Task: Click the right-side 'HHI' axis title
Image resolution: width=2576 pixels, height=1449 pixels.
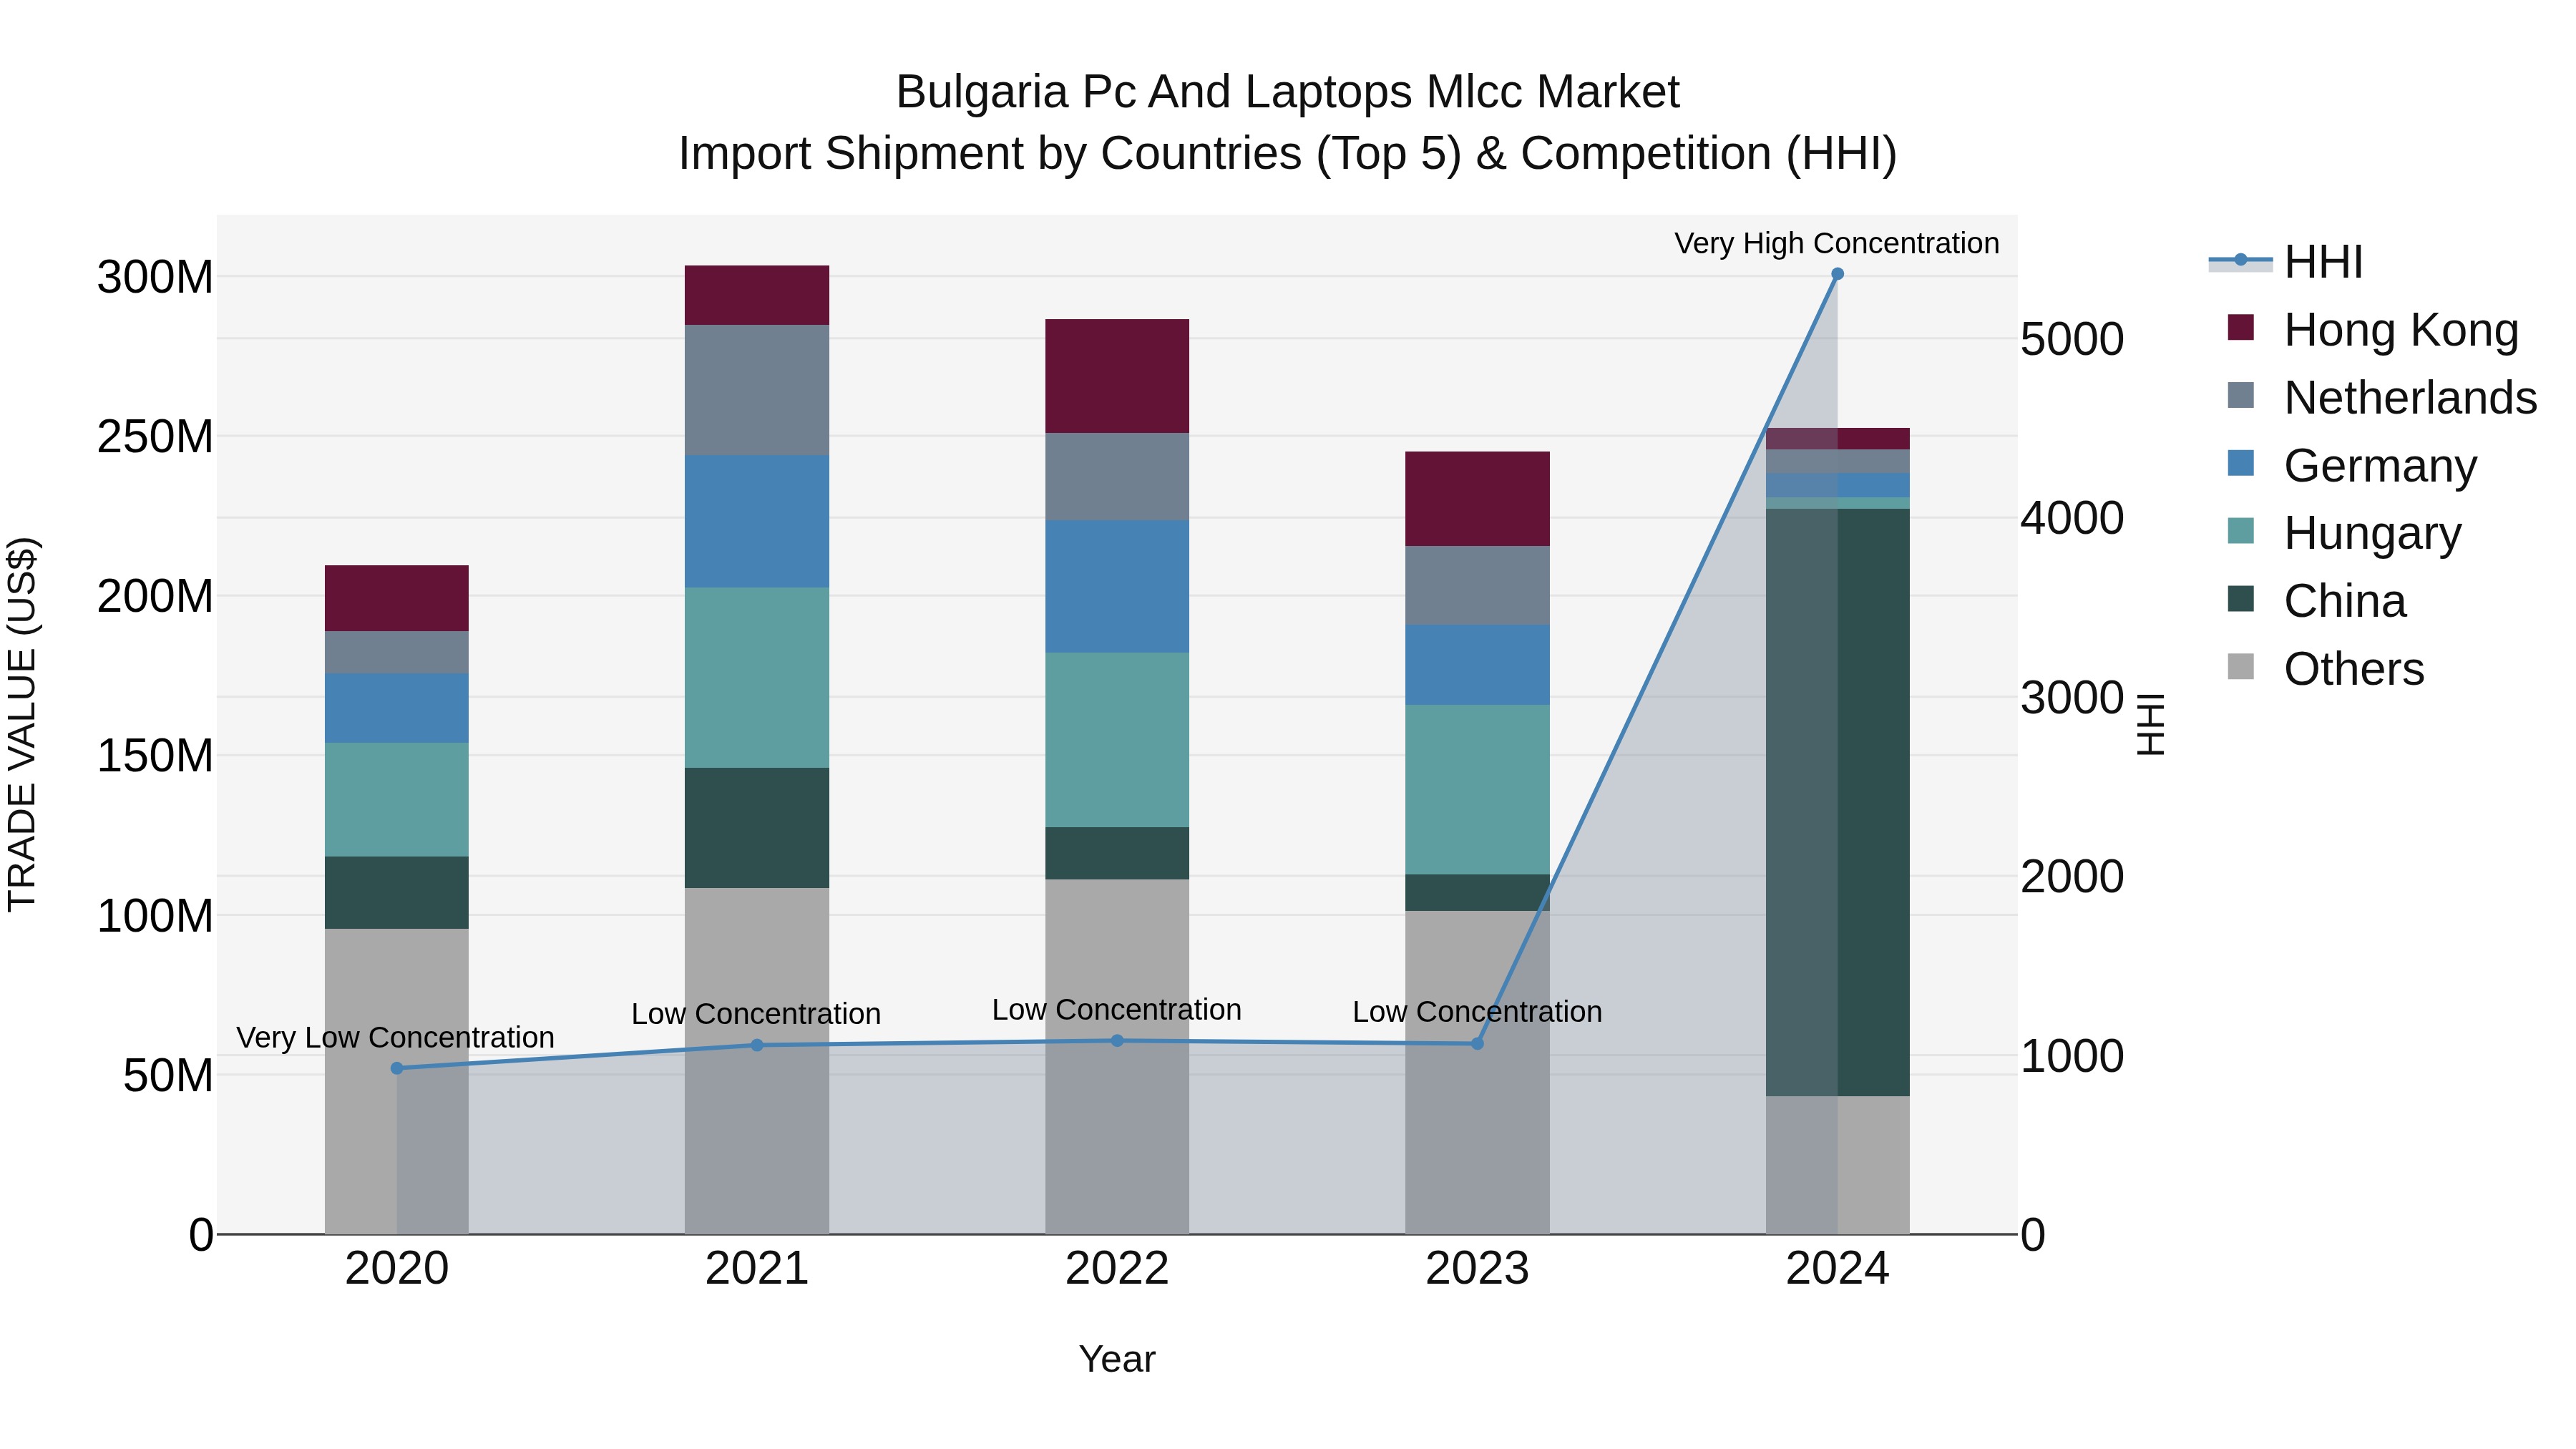Action: pyautogui.click(x=2151, y=724)
